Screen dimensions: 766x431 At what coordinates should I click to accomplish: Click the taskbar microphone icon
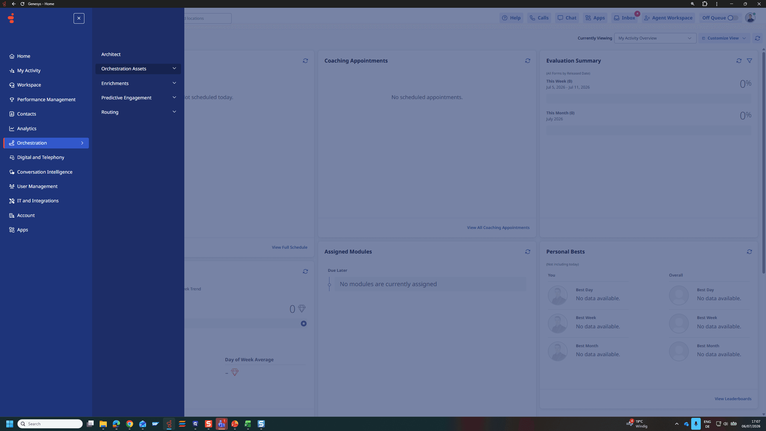pos(696,424)
